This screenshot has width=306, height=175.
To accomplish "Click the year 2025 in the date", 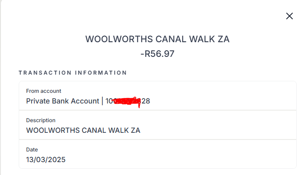I will (x=57, y=159).
